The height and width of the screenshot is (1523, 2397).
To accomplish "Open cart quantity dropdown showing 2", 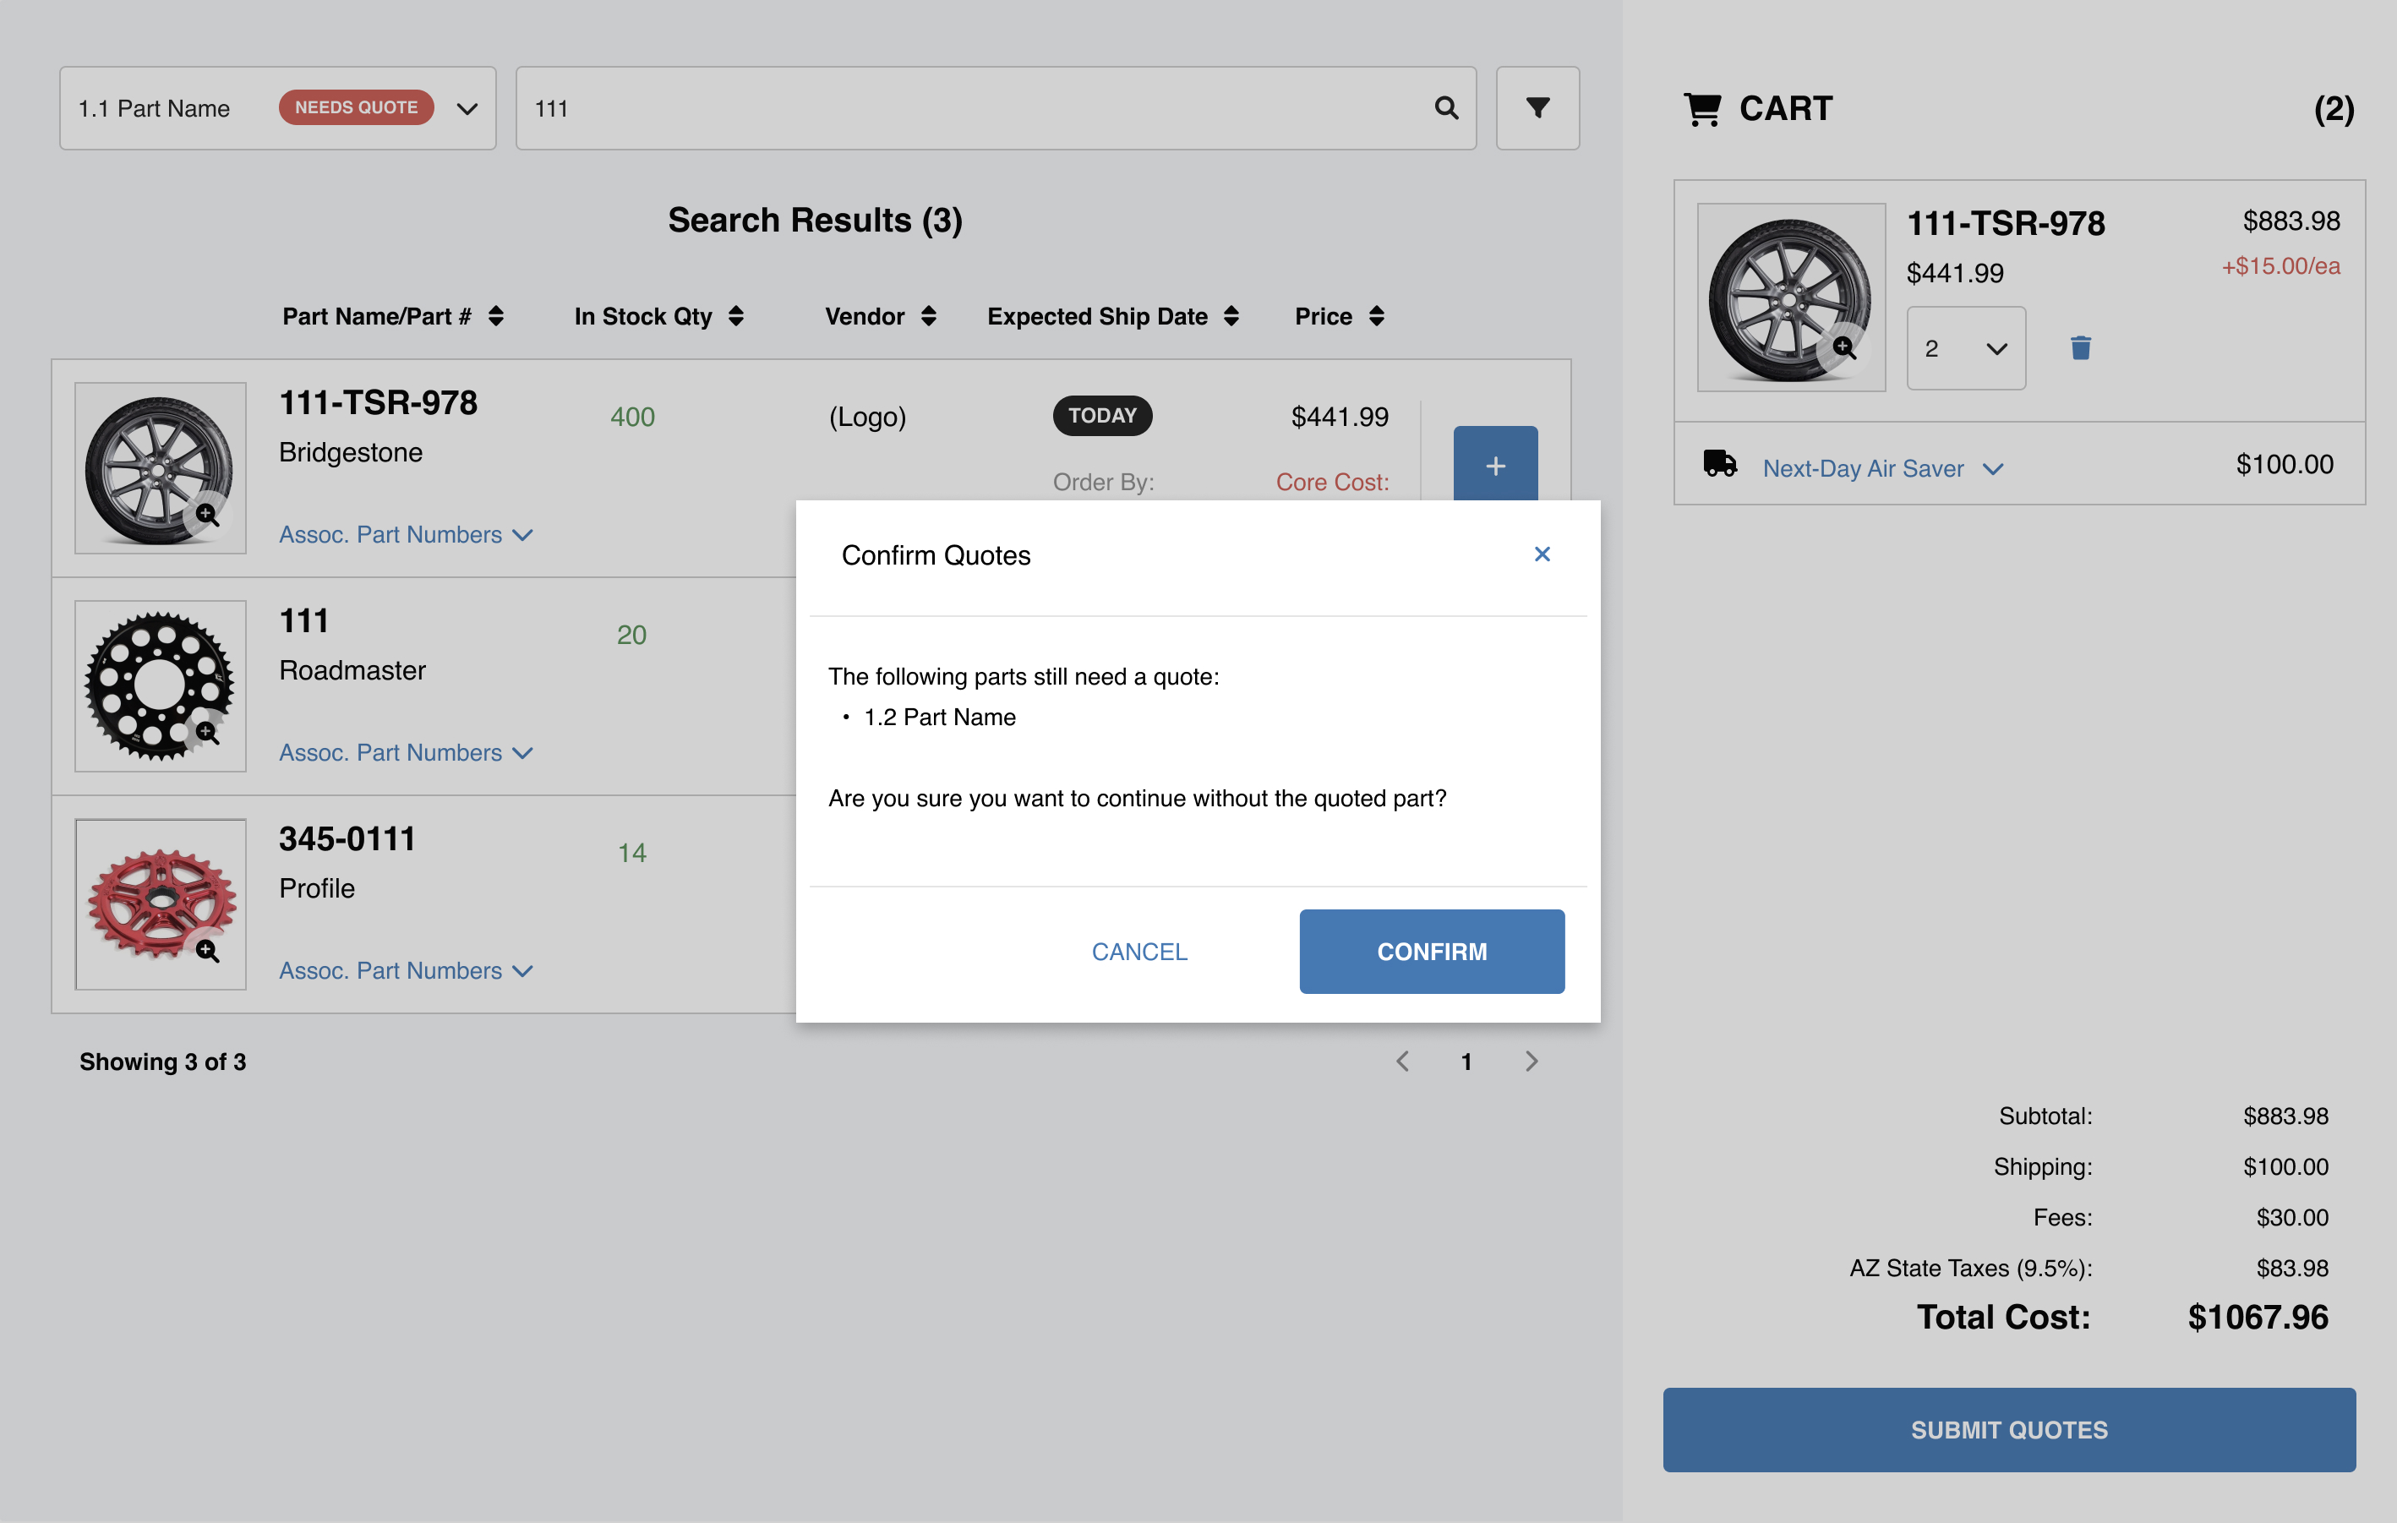I will click(x=1965, y=348).
